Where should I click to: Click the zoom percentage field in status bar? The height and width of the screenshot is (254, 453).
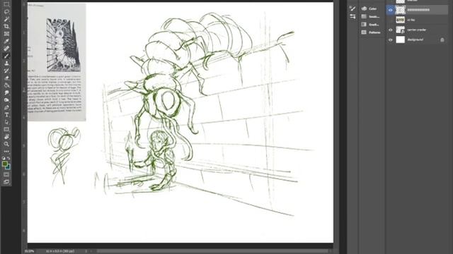click(29, 251)
